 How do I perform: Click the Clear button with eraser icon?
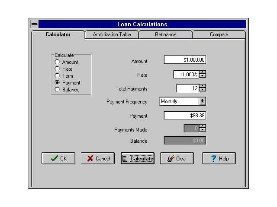(x=177, y=158)
